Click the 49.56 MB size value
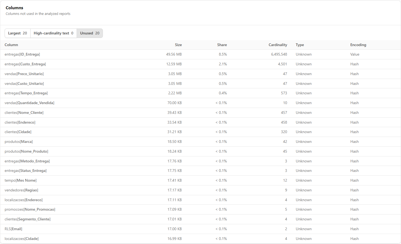401x244 pixels. point(174,54)
